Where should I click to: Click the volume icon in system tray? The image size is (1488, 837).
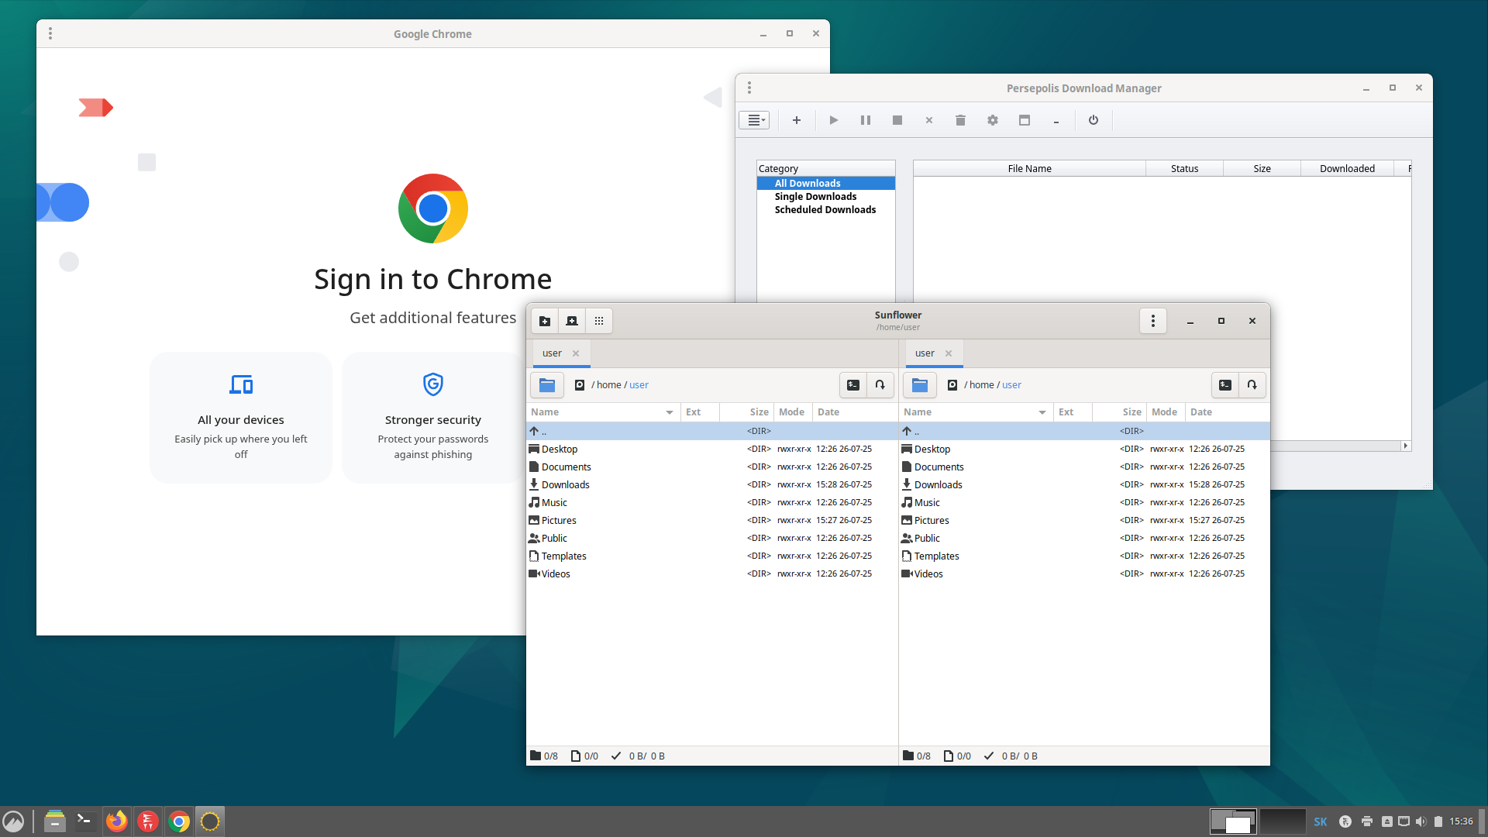click(1421, 821)
